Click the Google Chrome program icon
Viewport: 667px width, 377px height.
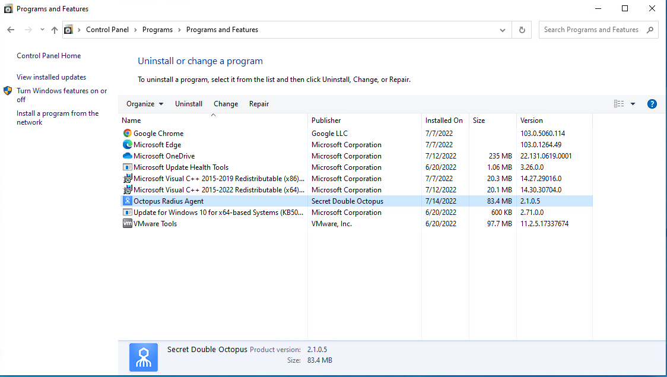[x=127, y=133]
